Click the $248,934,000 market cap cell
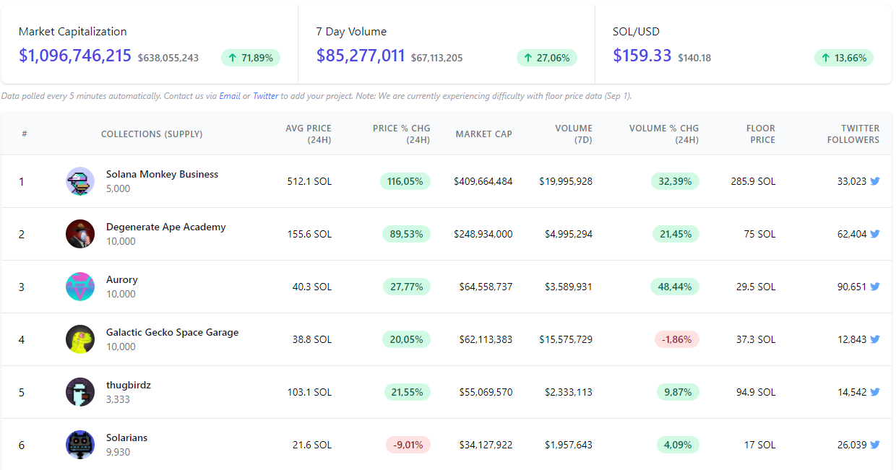 click(483, 234)
